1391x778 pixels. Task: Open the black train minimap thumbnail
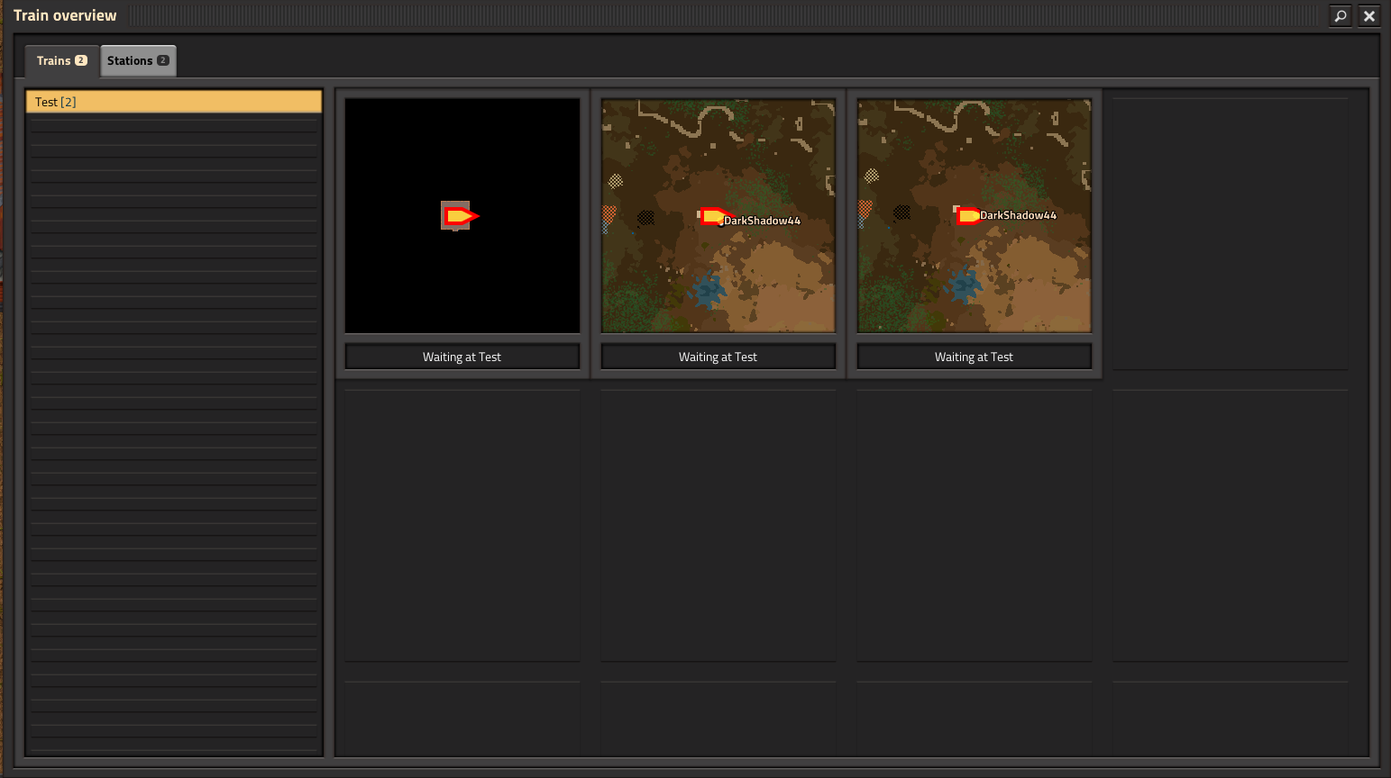462,216
